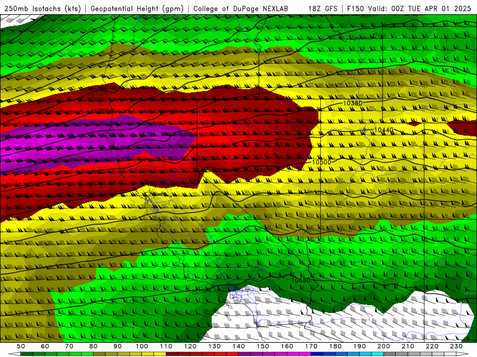Click the 230 knot legend value
This screenshot has width=477, height=357.
456,346
